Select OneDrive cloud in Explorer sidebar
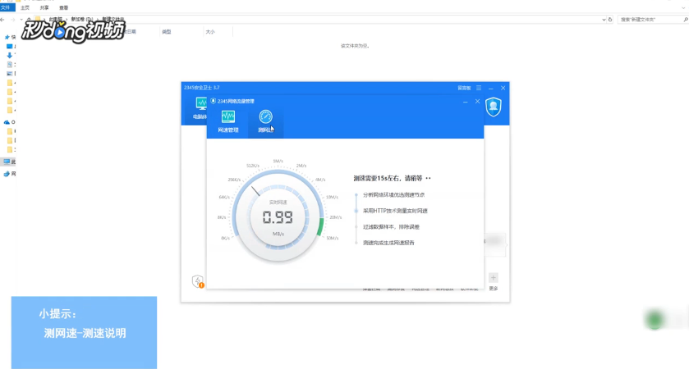689x369 pixels. tap(7, 122)
